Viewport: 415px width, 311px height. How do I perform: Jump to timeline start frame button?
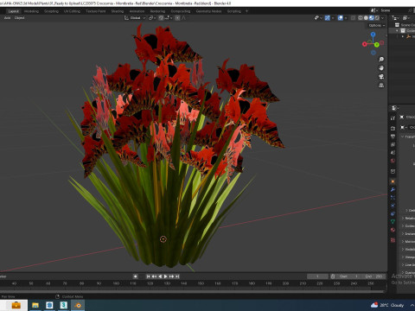click(x=148, y=276)
